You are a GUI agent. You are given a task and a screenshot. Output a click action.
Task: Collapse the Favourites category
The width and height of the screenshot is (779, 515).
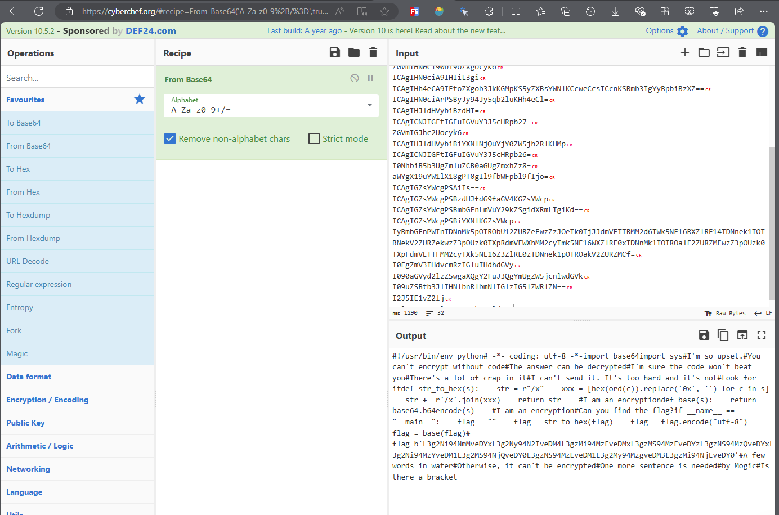click(x=77, y=100)
